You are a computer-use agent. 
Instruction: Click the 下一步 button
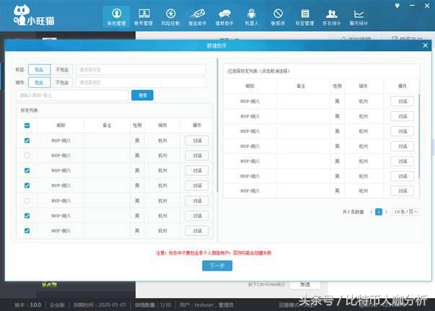click(217, 266)
